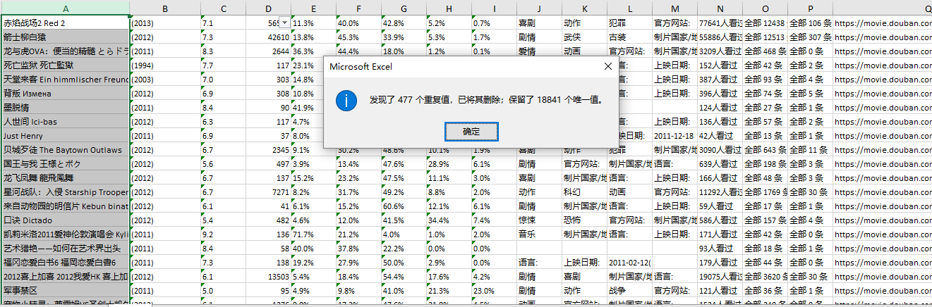Select the 全部 307 条 cell
932x307 pixels.
809,37
